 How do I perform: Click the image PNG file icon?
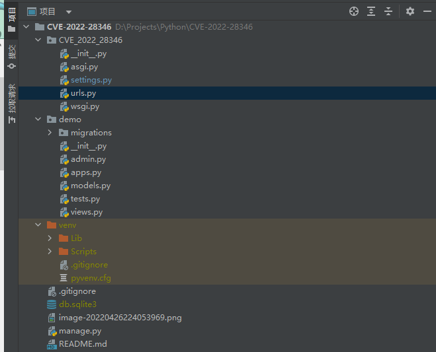click(x=52, y=318)
